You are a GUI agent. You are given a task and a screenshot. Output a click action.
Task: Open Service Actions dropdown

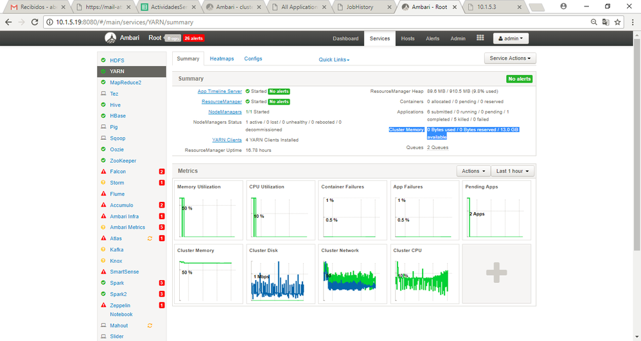click(510, 58)
